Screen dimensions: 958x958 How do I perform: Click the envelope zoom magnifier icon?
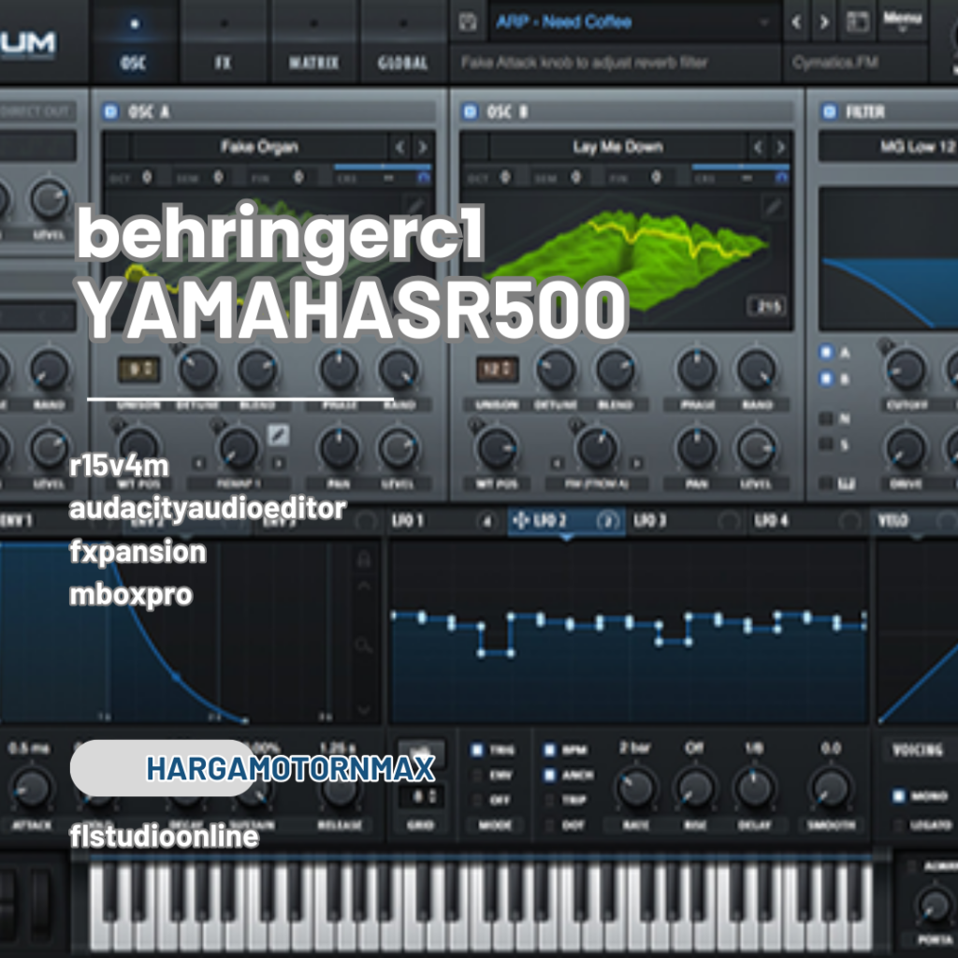tap(364, 645)
